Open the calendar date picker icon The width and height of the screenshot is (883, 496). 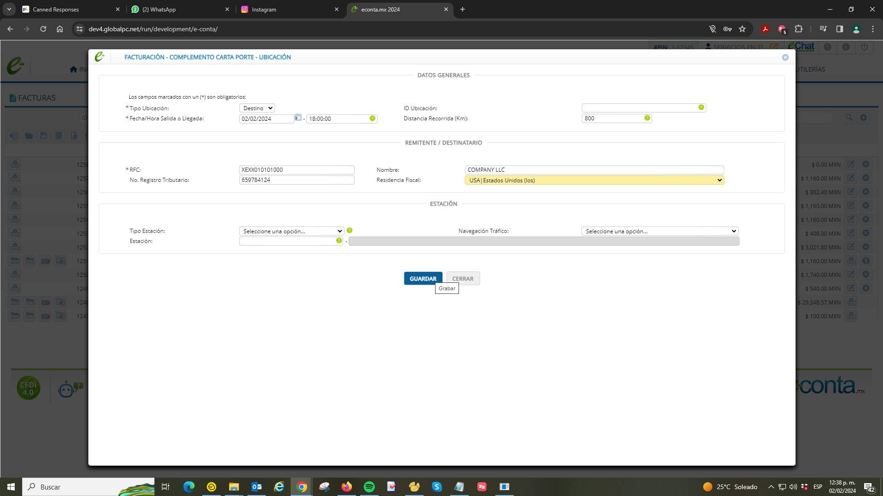(x=298, y=118)
